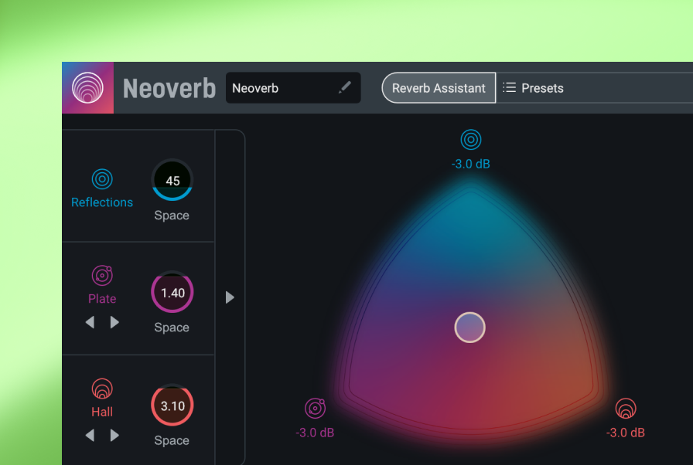Click the Reflections icon in left panel
693x465 pixels.
click(x=102, y=179)
